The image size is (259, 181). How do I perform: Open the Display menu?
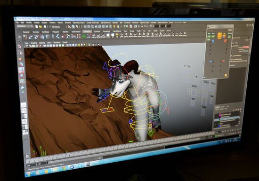44,23
